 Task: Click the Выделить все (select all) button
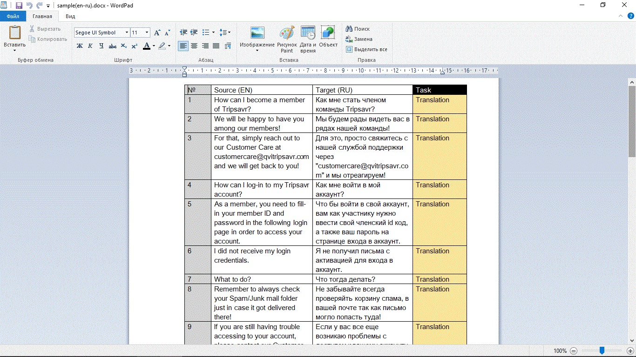click(366, 49)
